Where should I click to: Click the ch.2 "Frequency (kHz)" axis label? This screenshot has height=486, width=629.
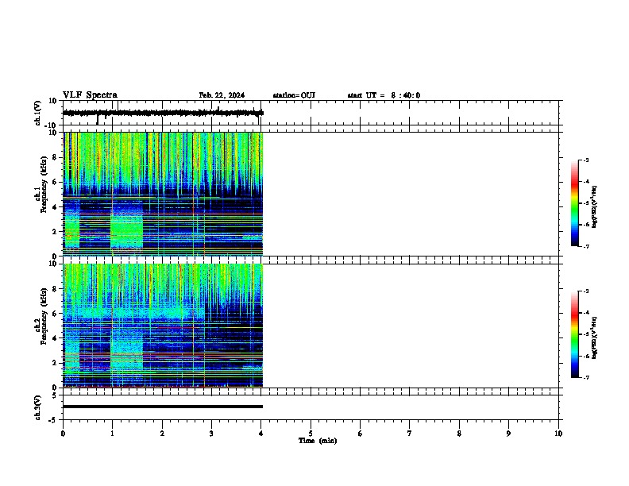click(x=44, y=316)
